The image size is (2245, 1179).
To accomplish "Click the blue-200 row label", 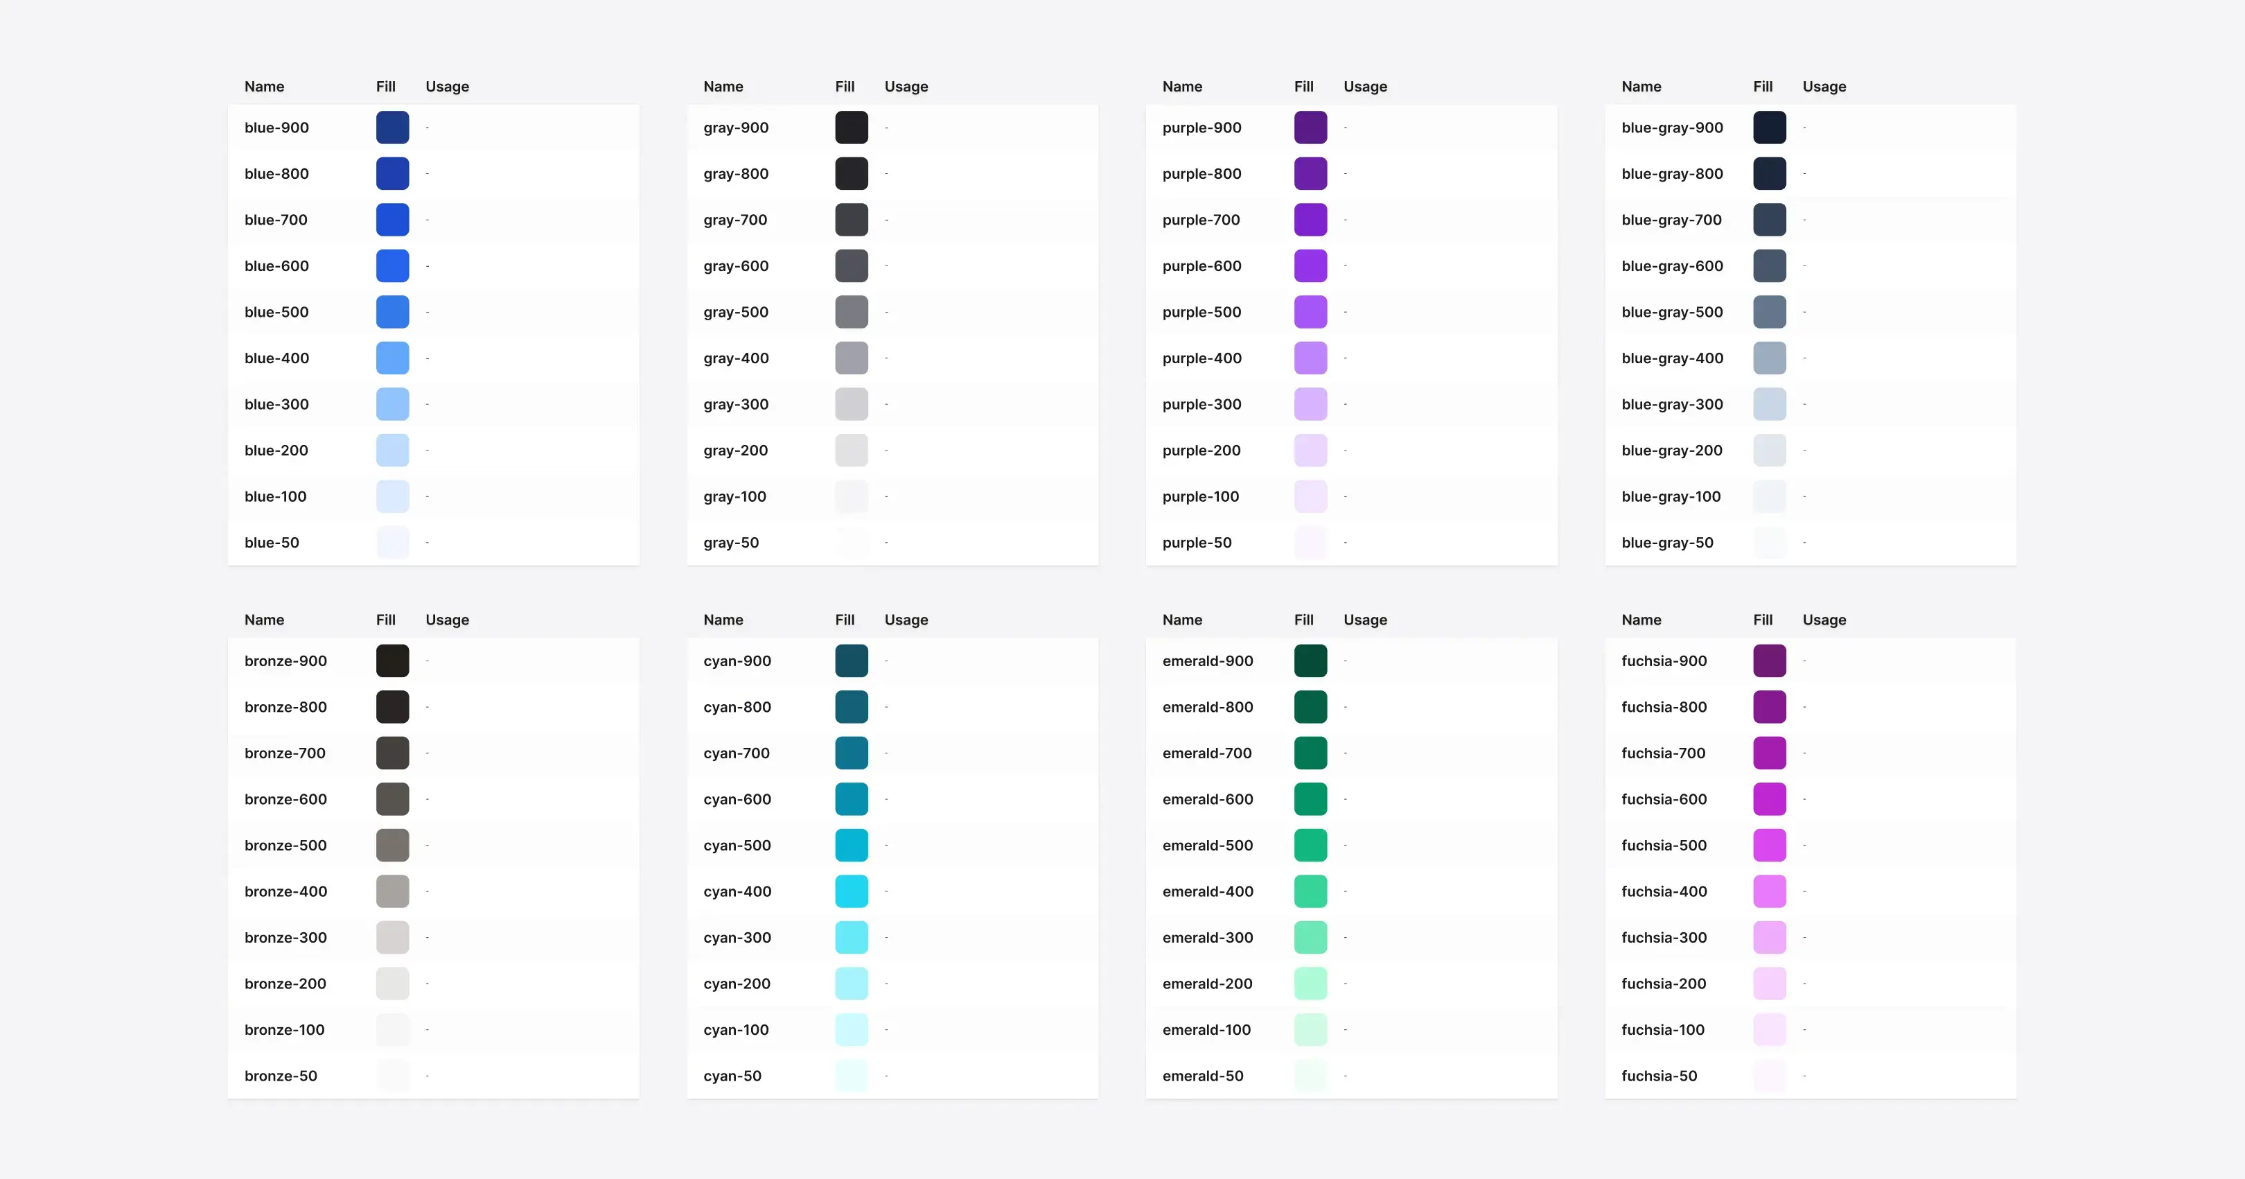I will click(276, 450).
